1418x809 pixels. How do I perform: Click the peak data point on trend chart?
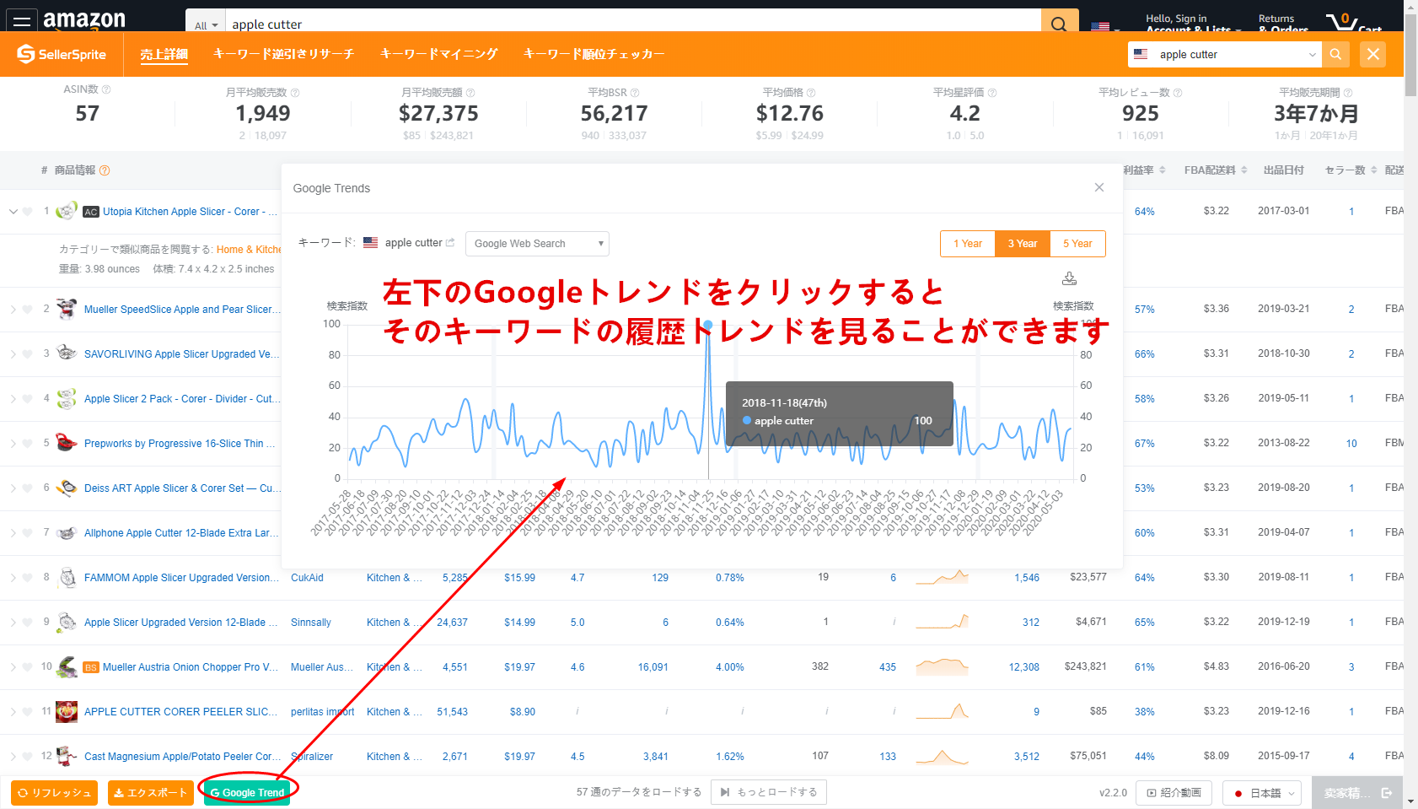coord(708,325)
